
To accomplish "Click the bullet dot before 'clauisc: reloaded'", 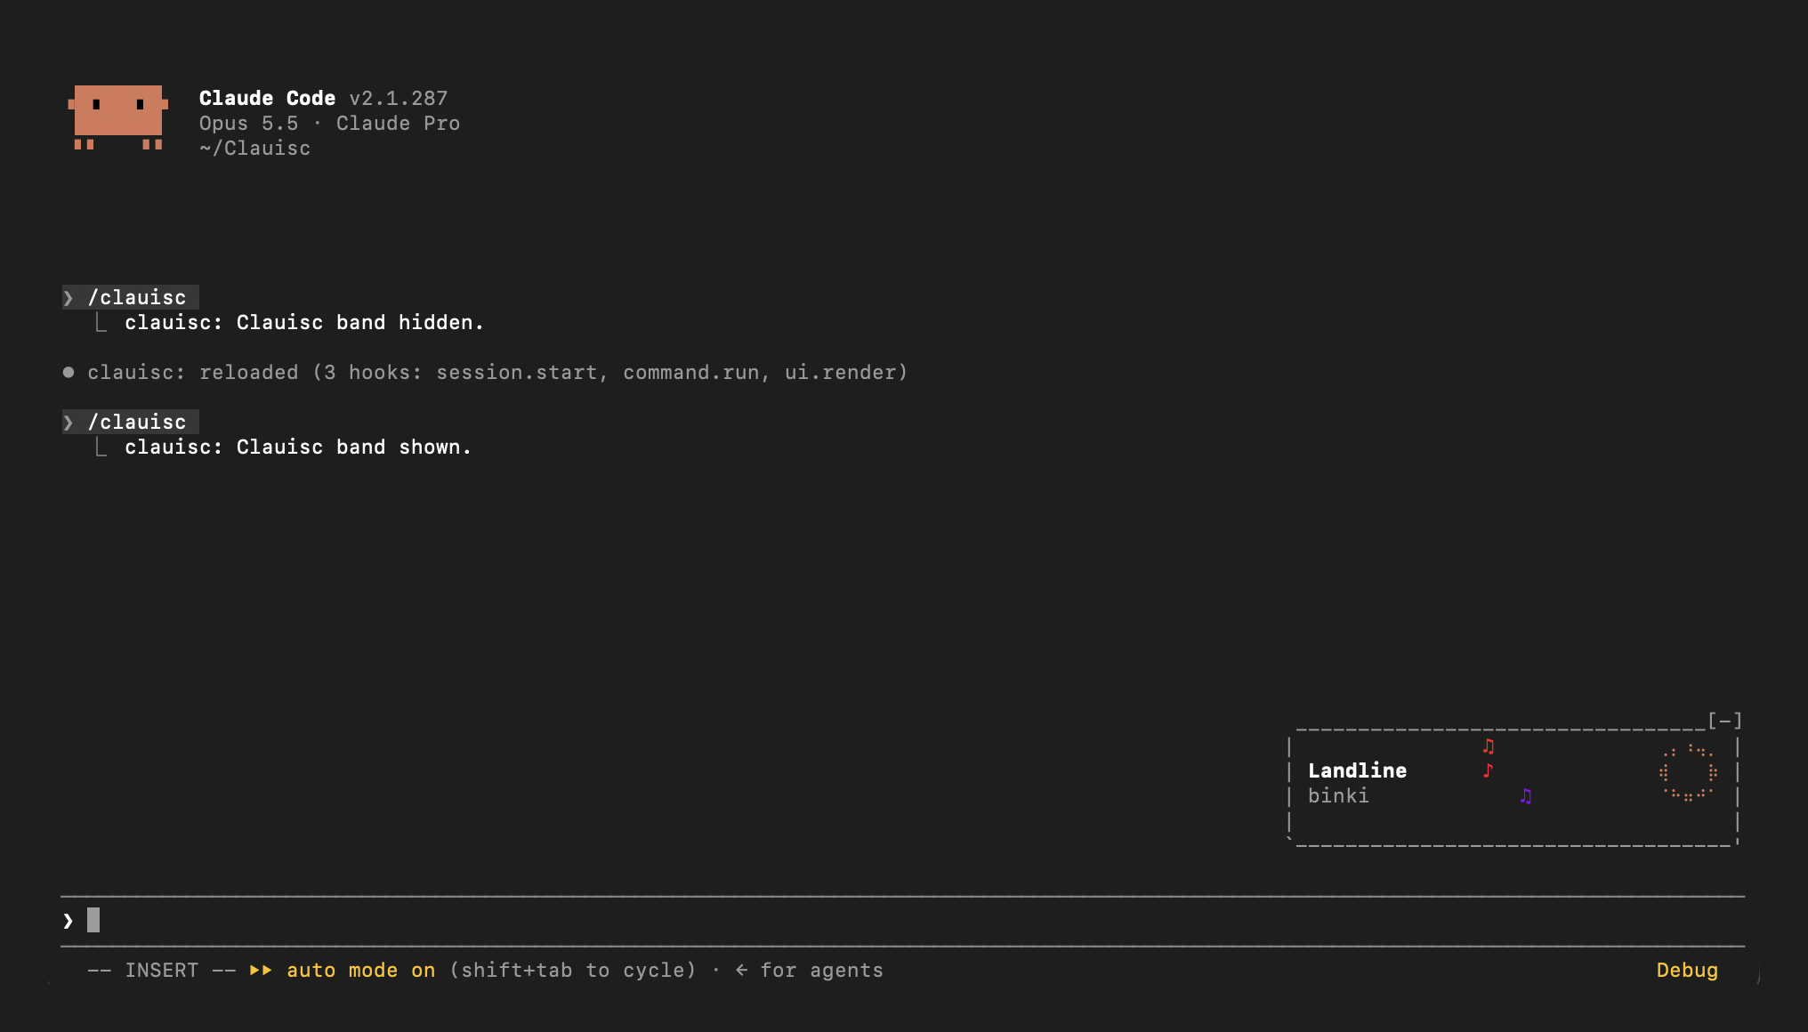I will (69, 372).
